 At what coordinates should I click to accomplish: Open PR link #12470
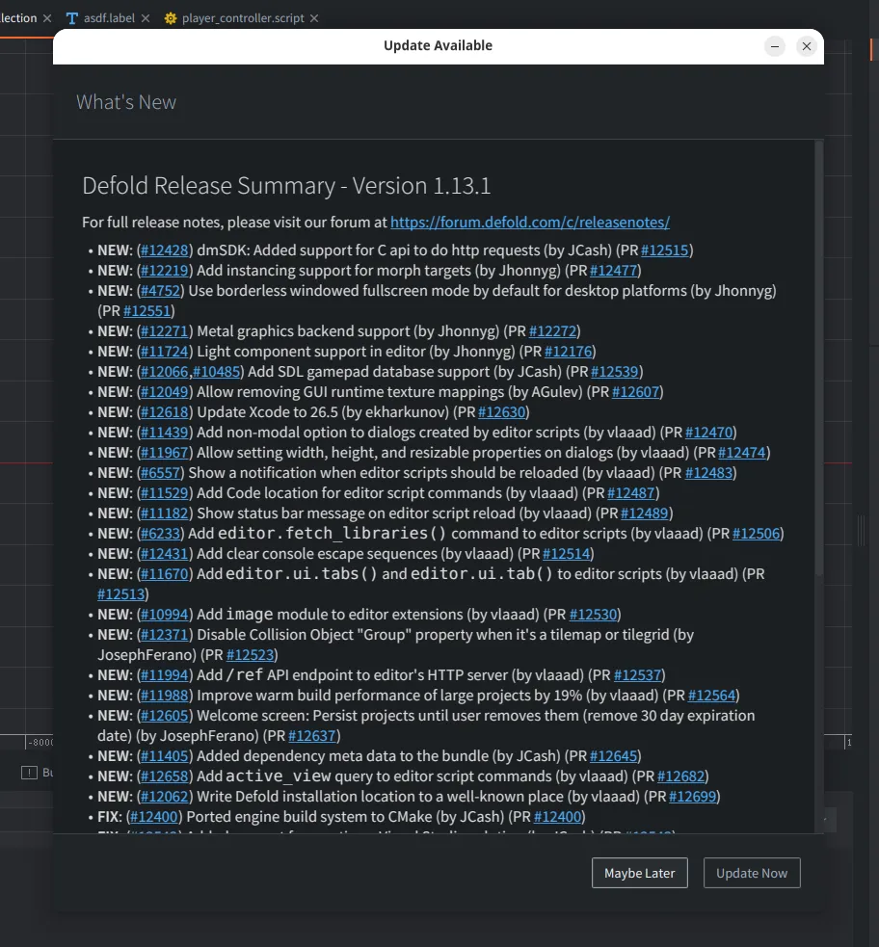708,433
